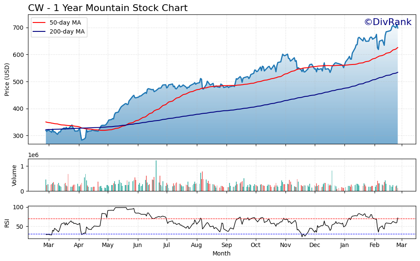The height and width of the screenshot is (261, 420).
Task: Select the April dip below 300 on price chart
Action: [x=82, y=139]
